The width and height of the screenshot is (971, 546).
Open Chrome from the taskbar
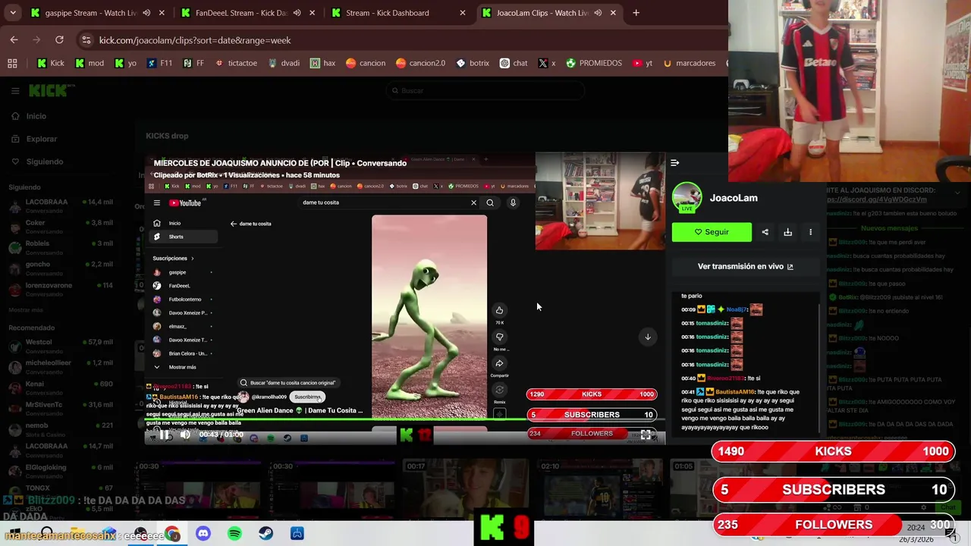[172, 534]
